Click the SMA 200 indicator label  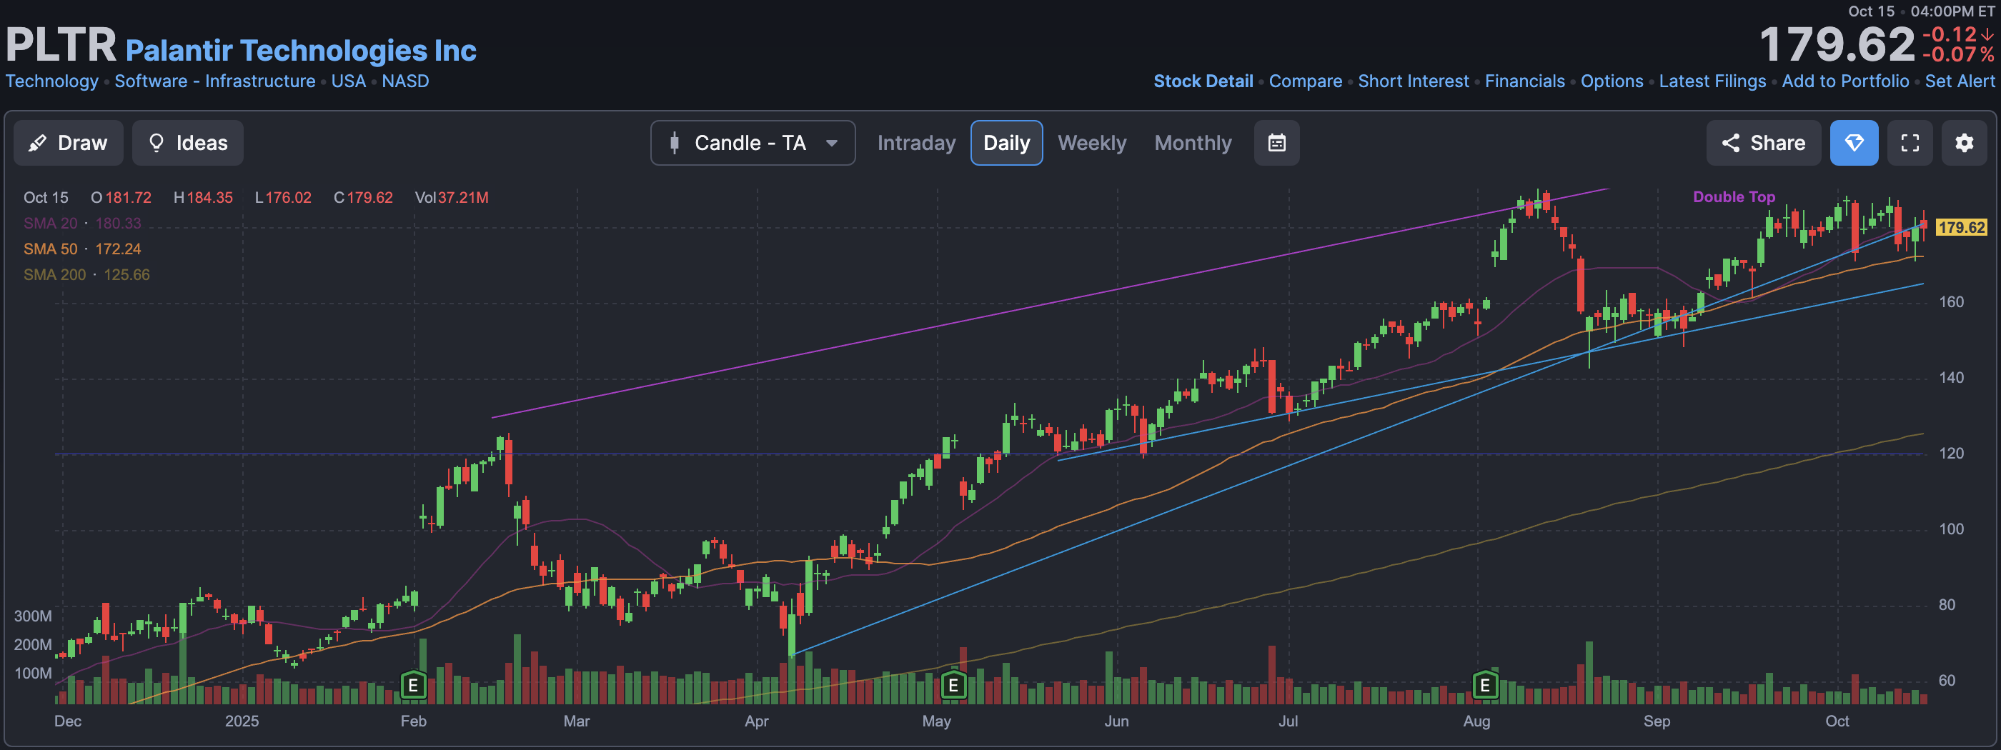coord(54,274)
